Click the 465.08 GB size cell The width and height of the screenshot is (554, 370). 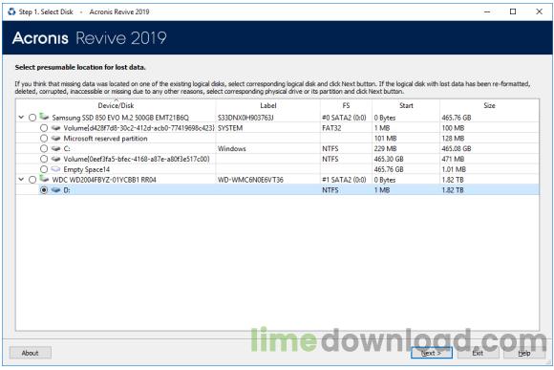click(457, 148)
